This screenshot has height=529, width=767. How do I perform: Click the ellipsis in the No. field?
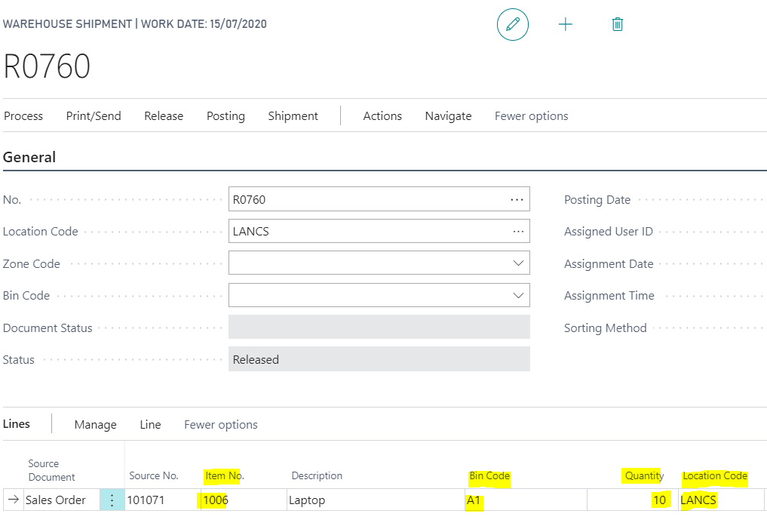pyautogui.click(x=517, y=200)
